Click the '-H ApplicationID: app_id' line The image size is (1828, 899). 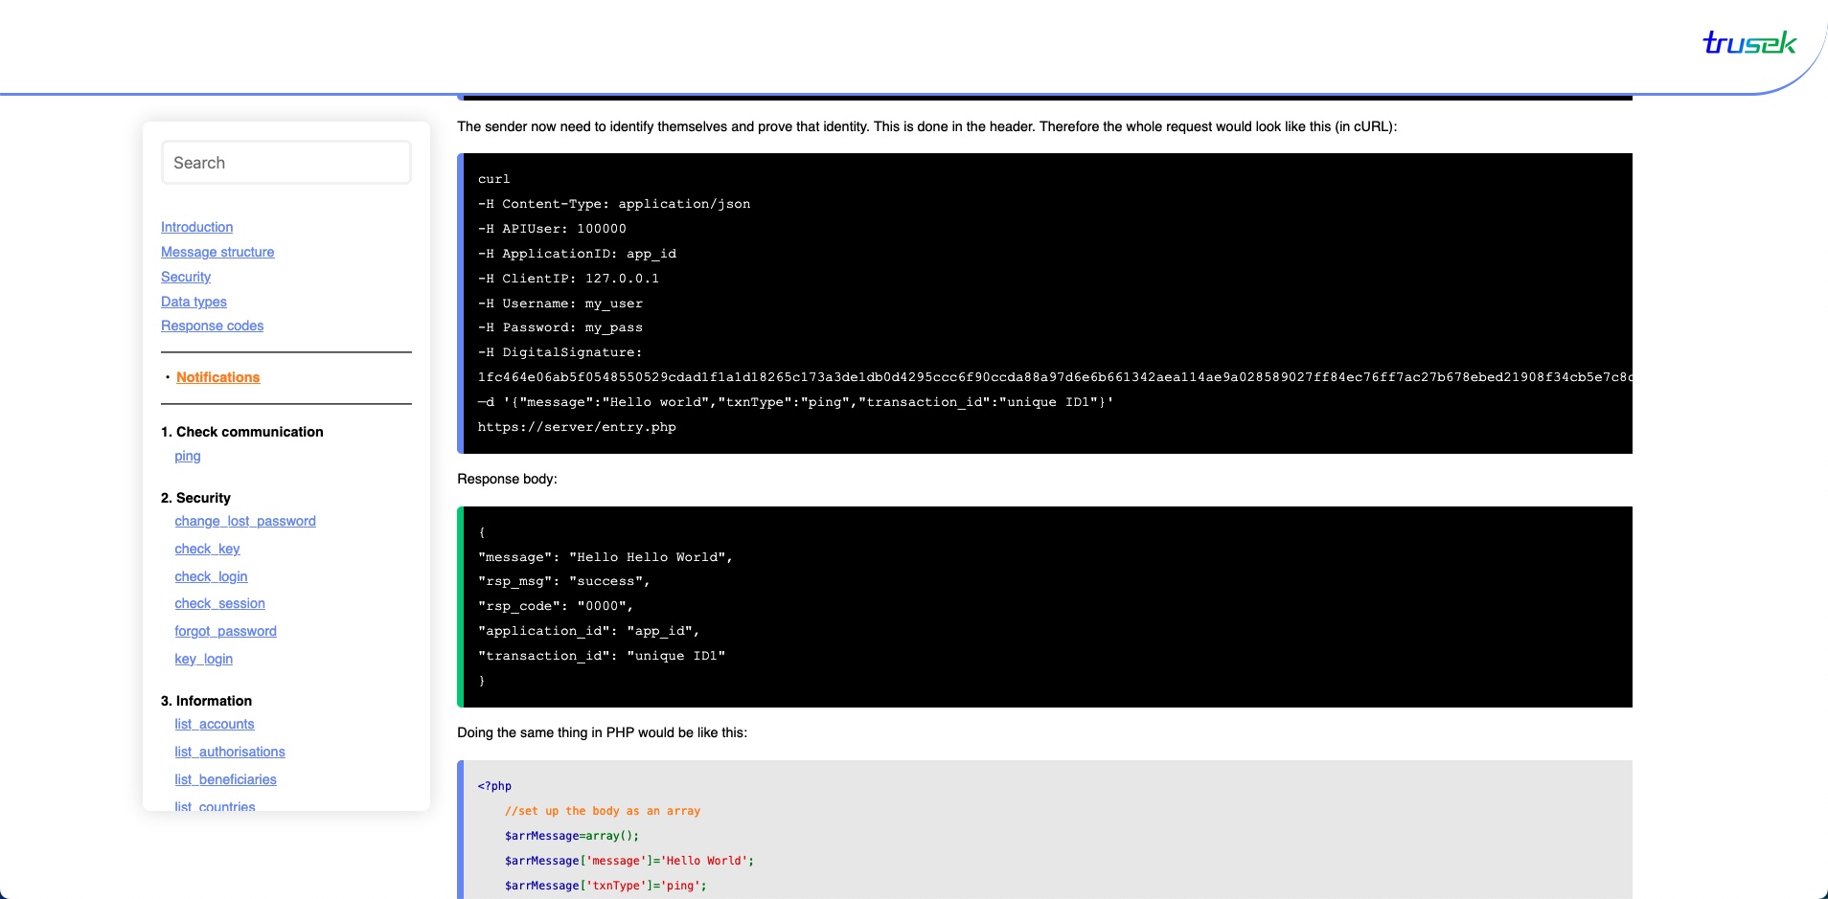click(x=577, y=254)
